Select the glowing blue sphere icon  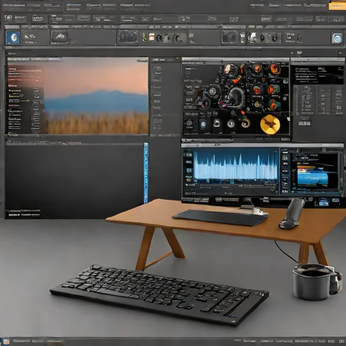[x=203, y=124]
